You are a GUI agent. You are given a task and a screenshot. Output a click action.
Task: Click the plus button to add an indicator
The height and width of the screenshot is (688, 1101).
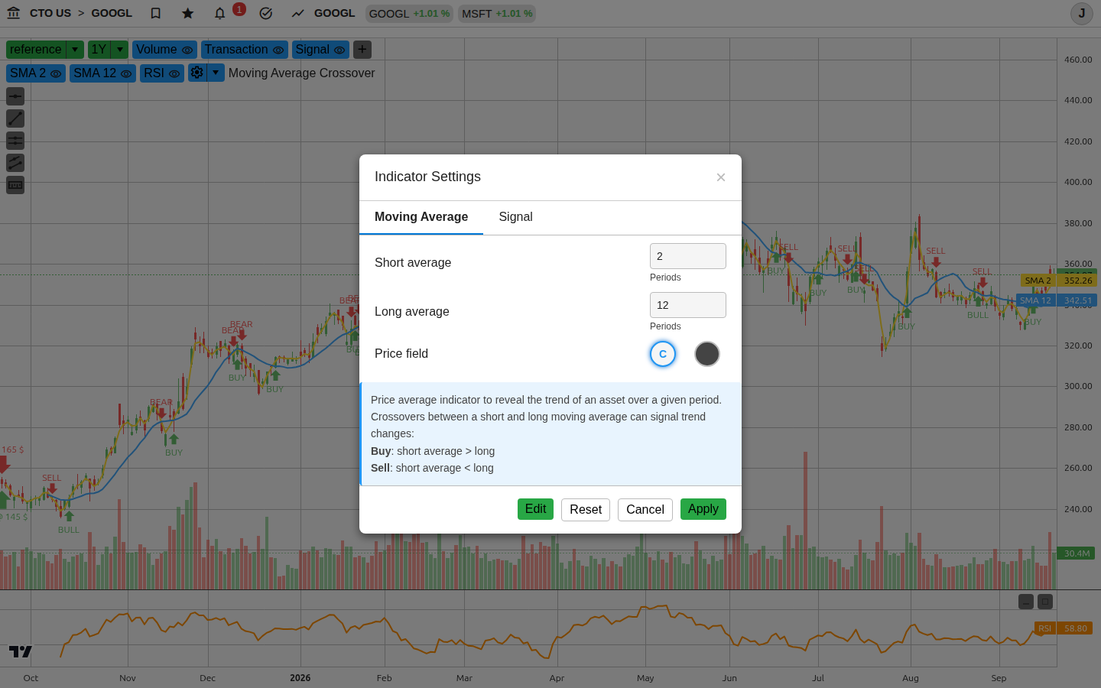point(362,50)
